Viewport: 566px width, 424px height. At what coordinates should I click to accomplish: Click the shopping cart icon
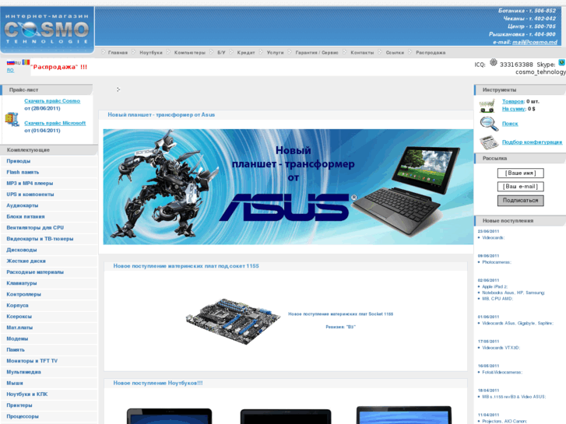[487, 106]
